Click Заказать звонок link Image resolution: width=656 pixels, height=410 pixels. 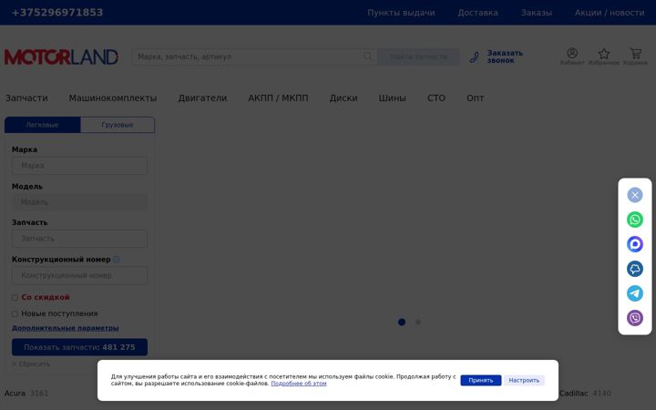505,56
